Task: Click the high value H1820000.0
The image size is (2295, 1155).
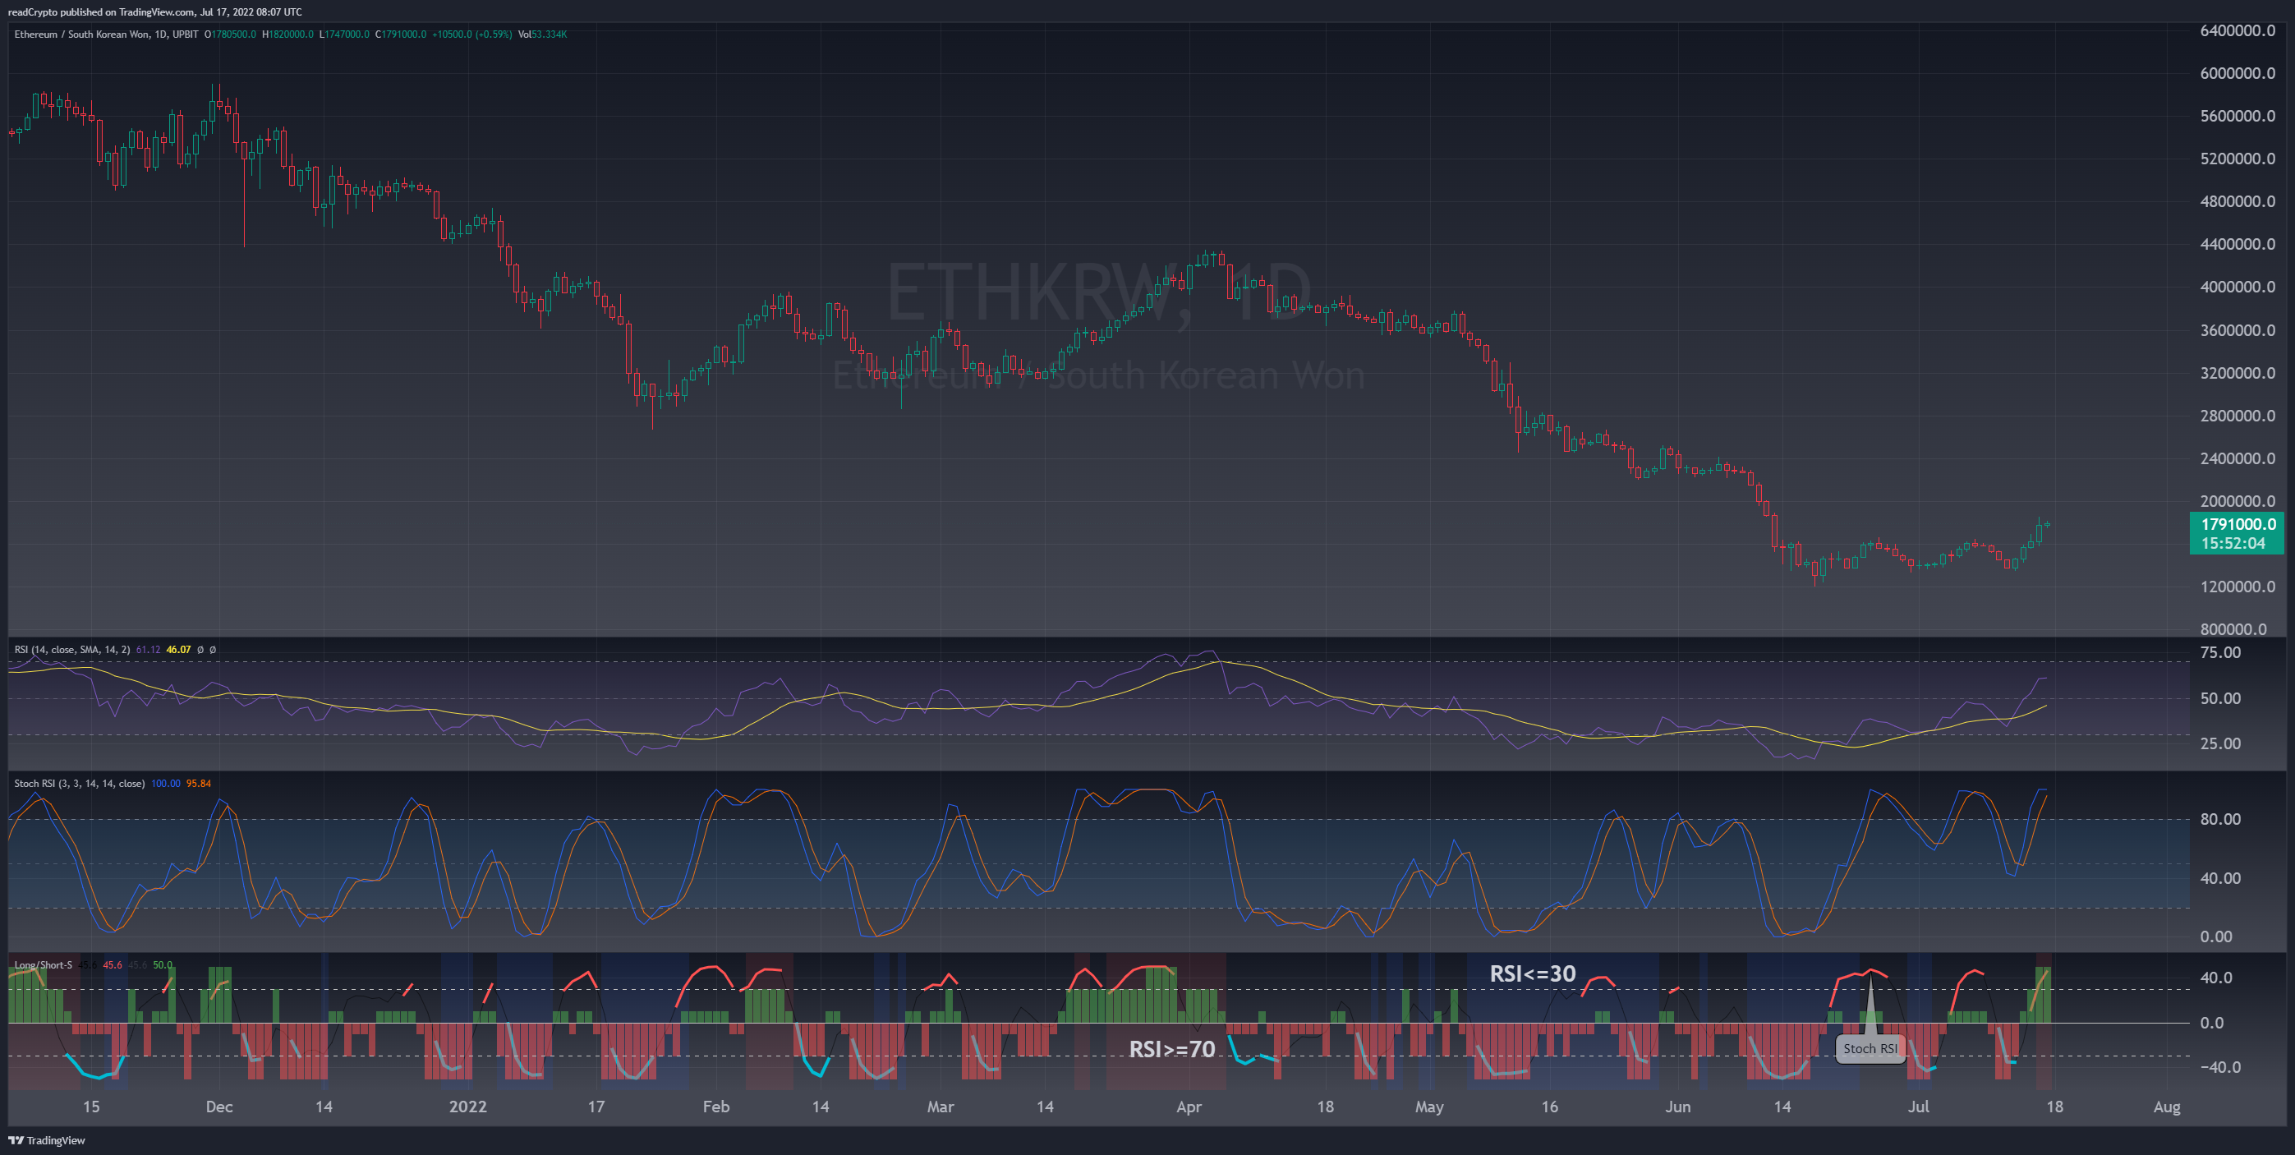Action: pyautogui.click(x=287, y=35)
